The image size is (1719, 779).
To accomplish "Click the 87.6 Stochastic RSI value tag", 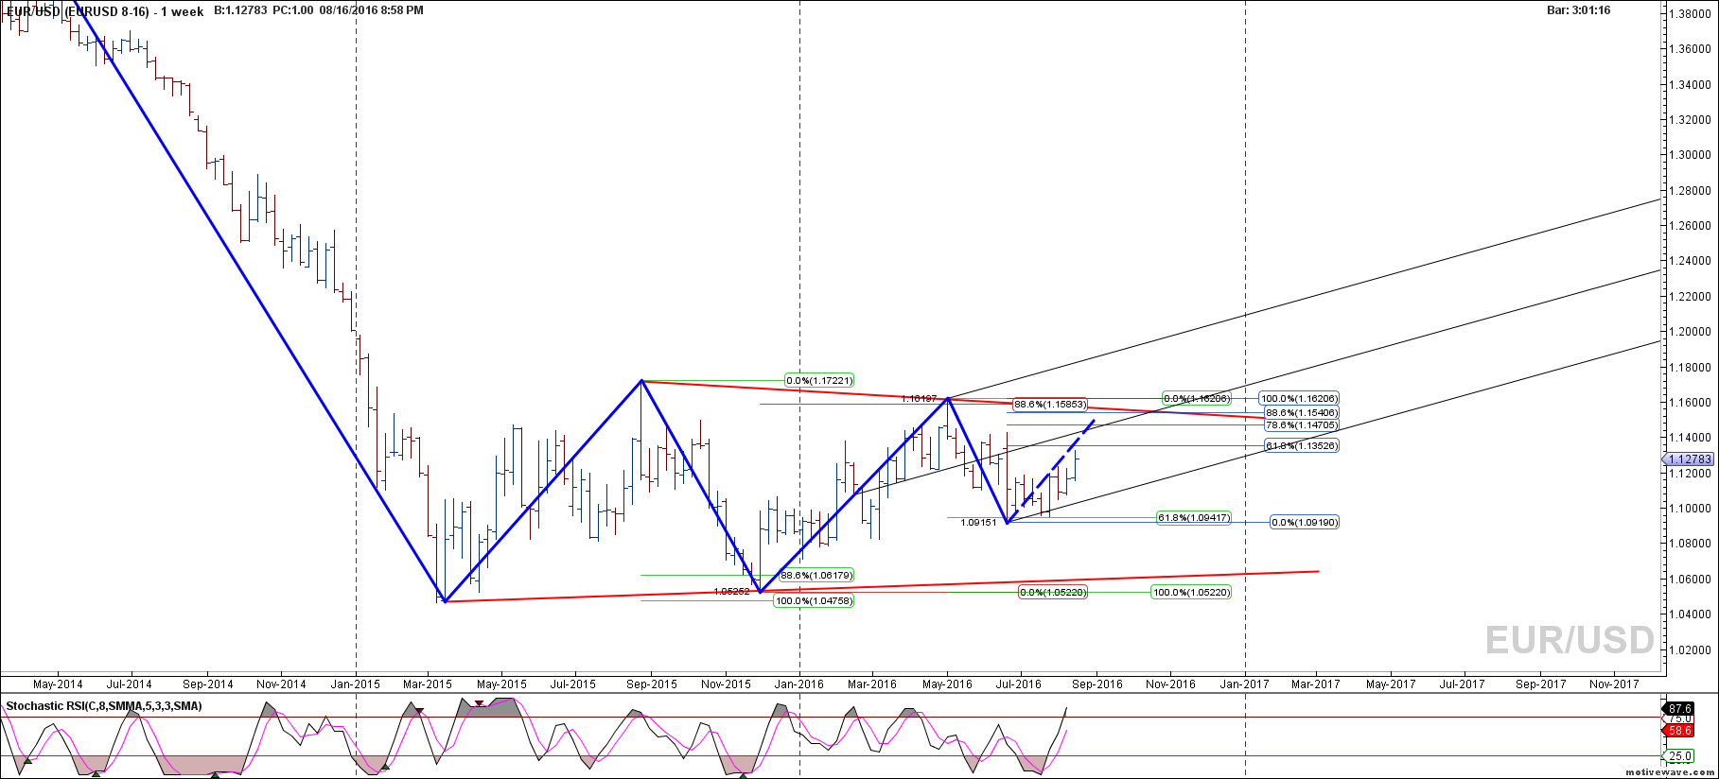I will [x=1679, y=708].
